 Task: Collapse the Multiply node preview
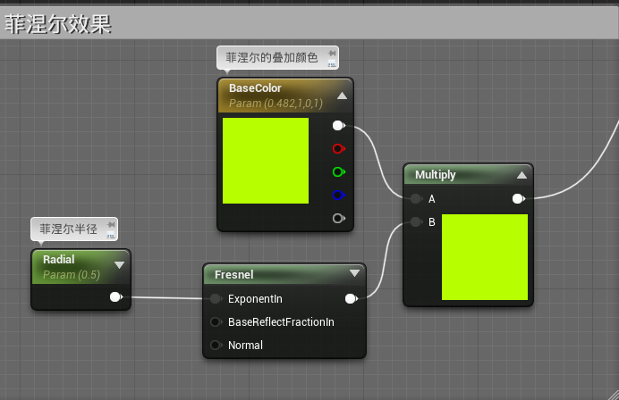521,175
